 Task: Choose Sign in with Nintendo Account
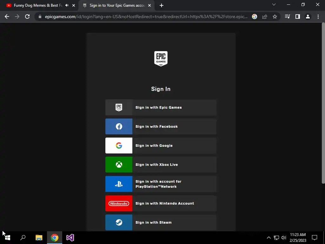click(x=161, y=203)
